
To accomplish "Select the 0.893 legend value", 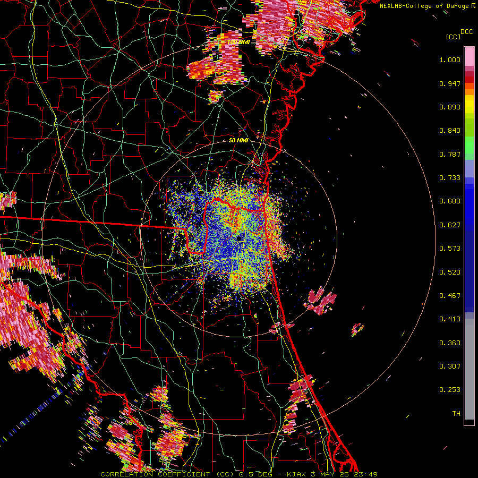I will (450, 107).
